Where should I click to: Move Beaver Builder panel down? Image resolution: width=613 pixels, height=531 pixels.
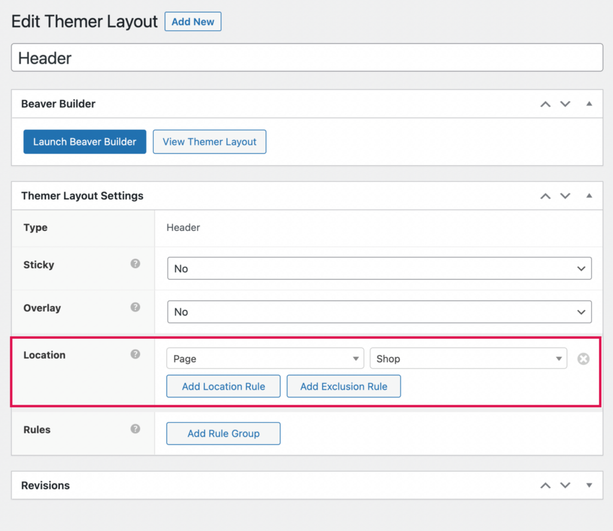point(565,104)
